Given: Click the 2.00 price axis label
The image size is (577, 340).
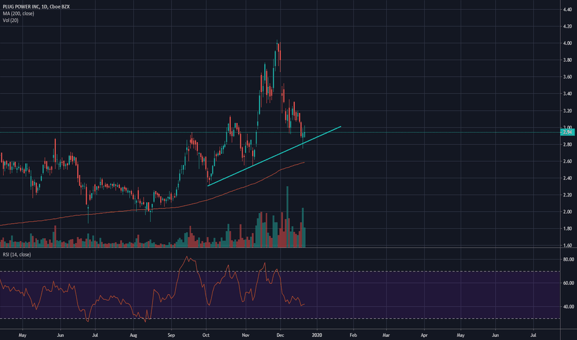Looking at the screenshot, I should coord(567,212).
